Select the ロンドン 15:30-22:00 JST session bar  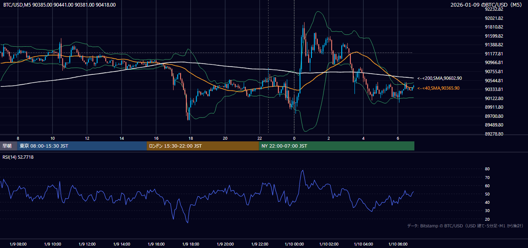tap(203, 146)
